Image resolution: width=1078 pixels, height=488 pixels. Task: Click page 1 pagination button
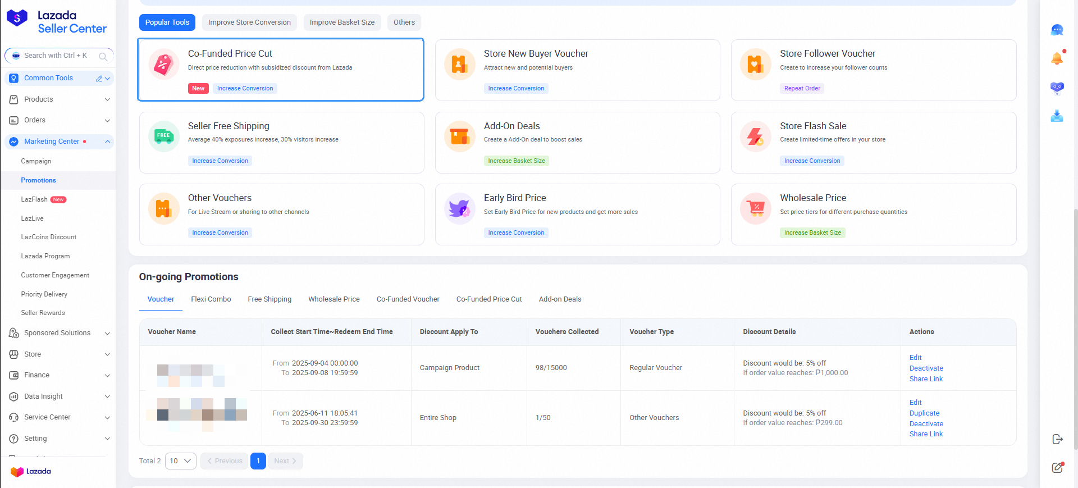point(258,461)
